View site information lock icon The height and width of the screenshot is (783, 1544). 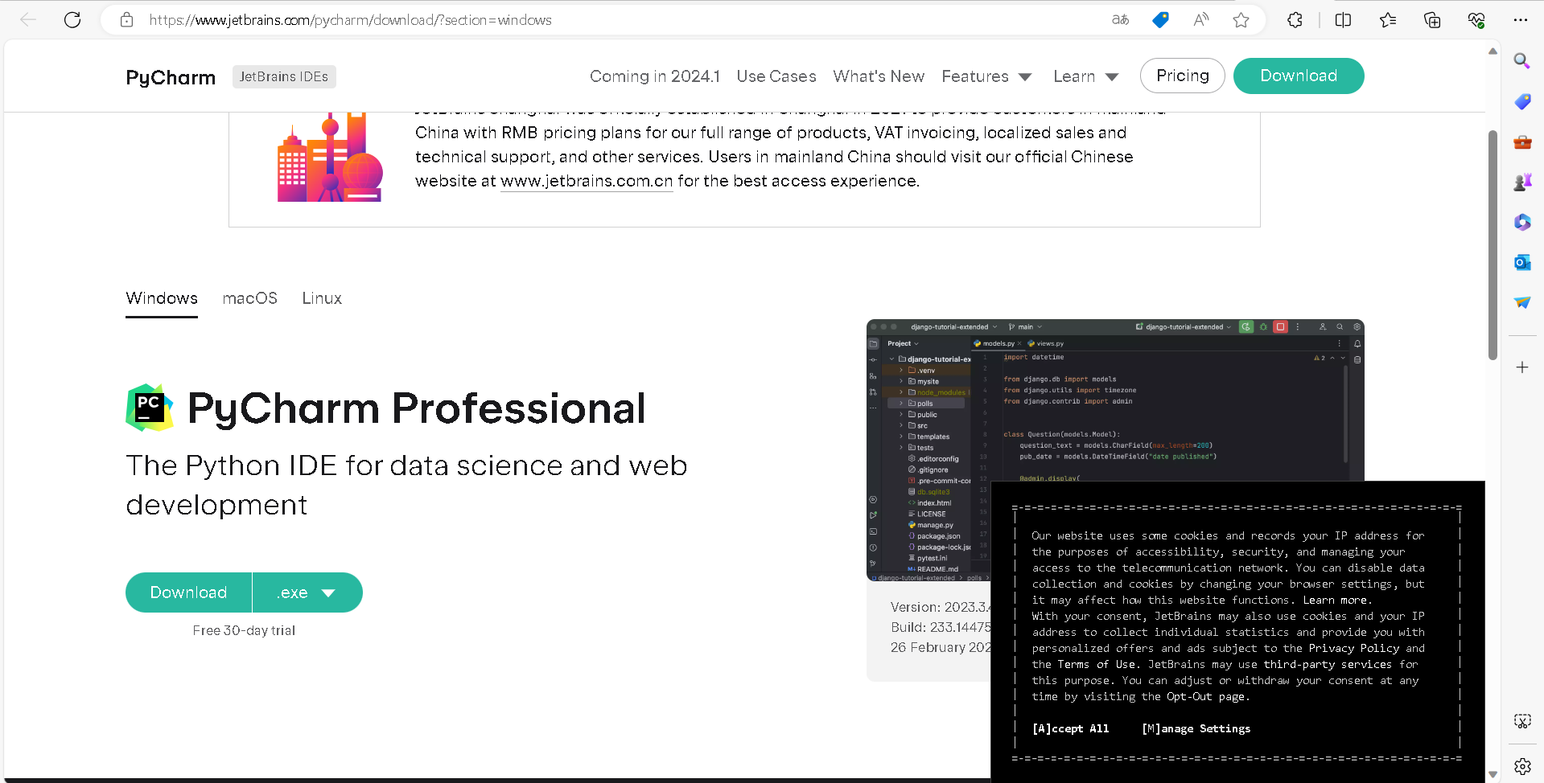[x=126, y=20]
